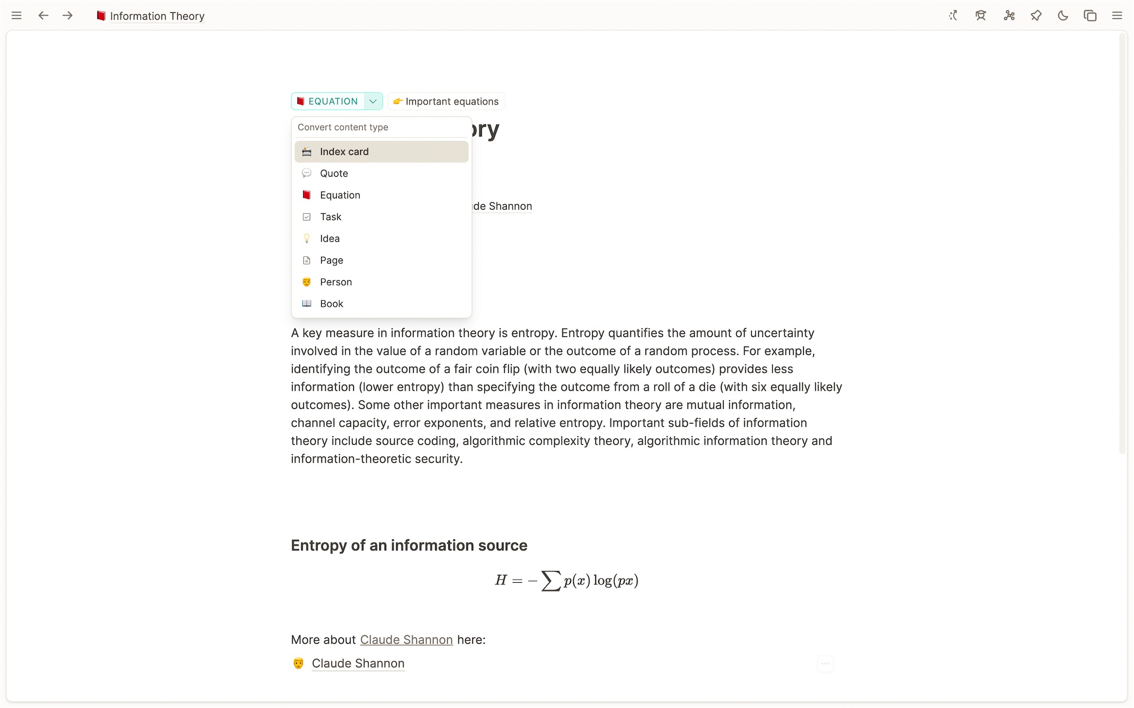Viewport: 1134px width, 708px height.
Task: Open the navigation back arrow
Action: (x=43, y=15)
